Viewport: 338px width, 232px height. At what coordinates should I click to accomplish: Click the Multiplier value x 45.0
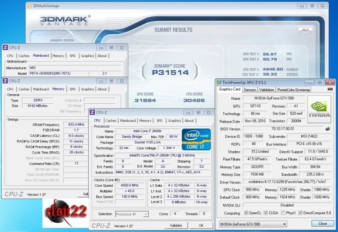130,191
